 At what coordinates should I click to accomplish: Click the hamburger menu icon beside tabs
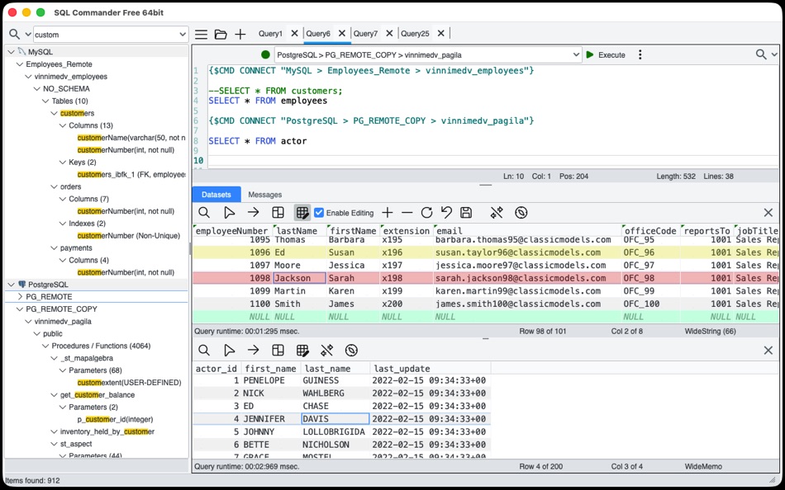pos(202,34)
